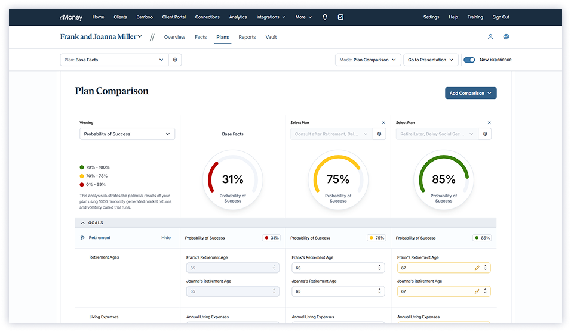Click the 85% probability gauge

(x=444, y=180)
